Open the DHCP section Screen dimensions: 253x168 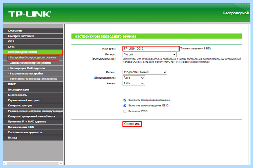tap(33, 84)
